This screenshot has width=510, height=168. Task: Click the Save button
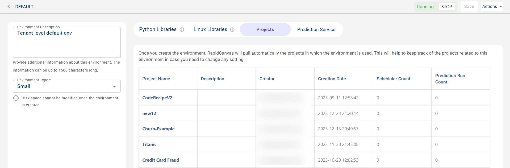[x=469, y=7]
